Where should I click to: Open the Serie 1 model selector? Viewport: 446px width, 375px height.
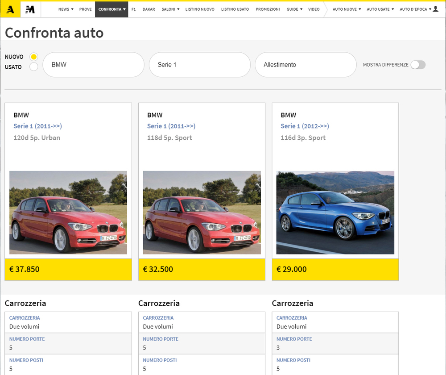pyautogui.click(x=200, y=65)
